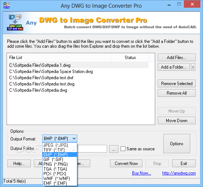Choose JPEG (*.JPG) from the format list
203x187 pixels.
[60, 145]
